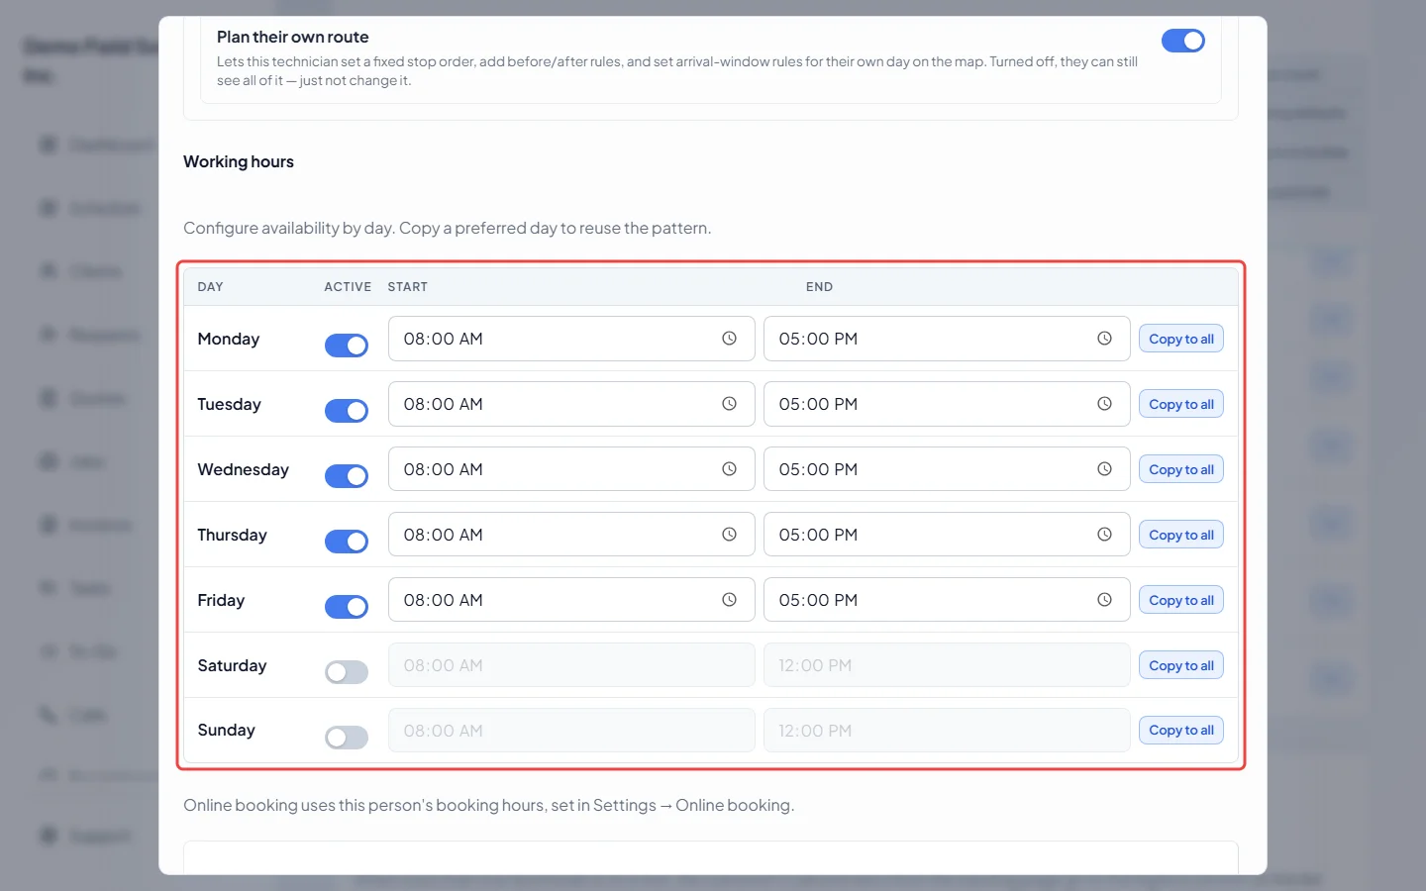Open Thursday start time clock icon

click(x=729, y=535)
